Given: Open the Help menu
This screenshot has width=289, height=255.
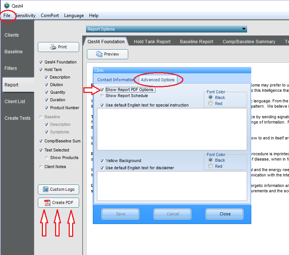Looking at the screenshot, I should 94,15.
